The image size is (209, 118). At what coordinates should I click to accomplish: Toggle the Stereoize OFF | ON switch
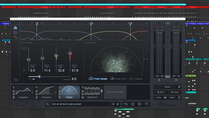tap(32, 79)
